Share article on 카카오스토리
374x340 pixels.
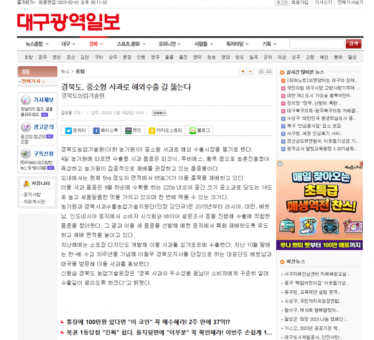click(x=165, y=130)
